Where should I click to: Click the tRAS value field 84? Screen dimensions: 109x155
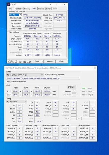pyautogui.click(x=19, y=118)
